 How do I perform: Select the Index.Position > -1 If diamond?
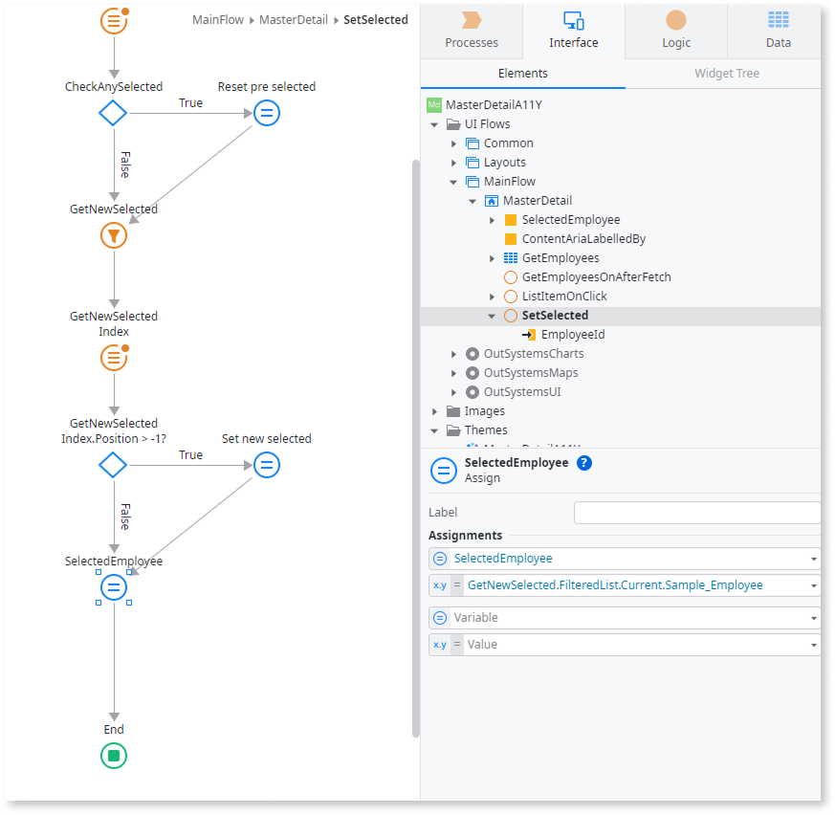pyautogui.click(x=113, y=465)
